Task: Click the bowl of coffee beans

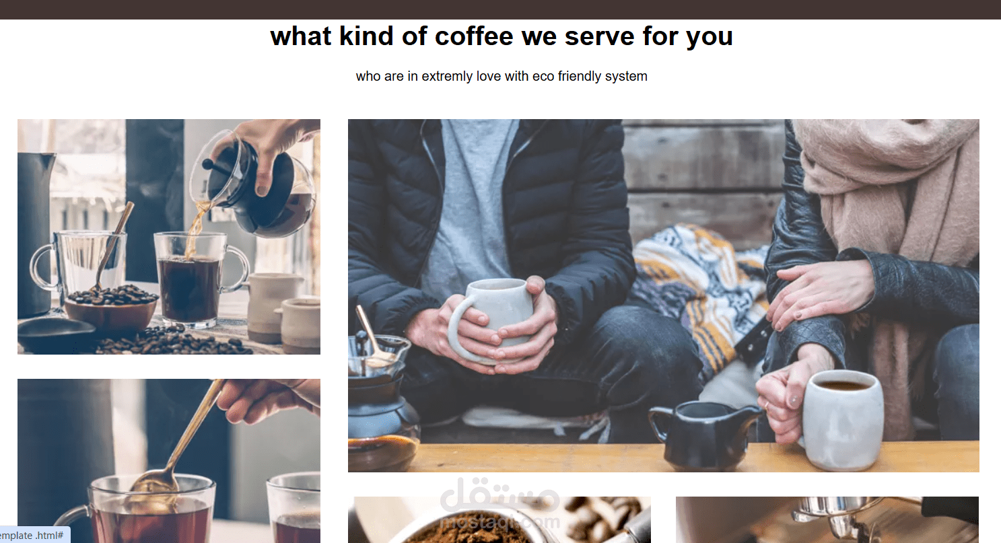Action: coord(112,308)
